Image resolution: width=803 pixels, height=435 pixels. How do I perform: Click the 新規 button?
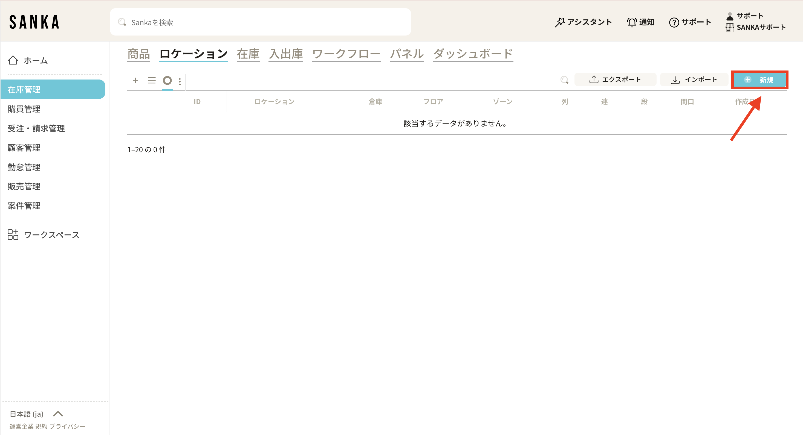[x=759, y=80]
